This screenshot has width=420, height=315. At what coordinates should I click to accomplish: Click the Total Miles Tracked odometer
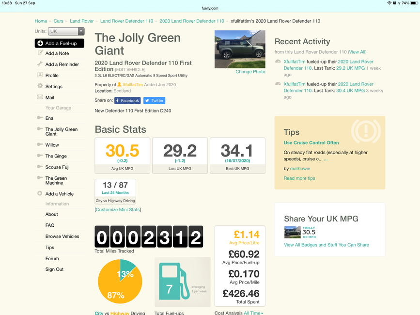[x=149, y=236]
